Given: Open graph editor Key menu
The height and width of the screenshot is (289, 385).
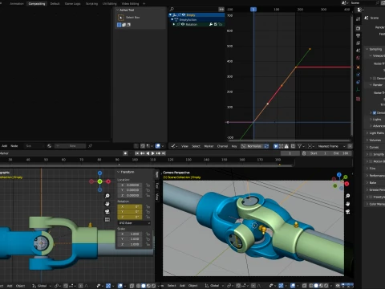Looking at the screenshot, I should [234, 146].
